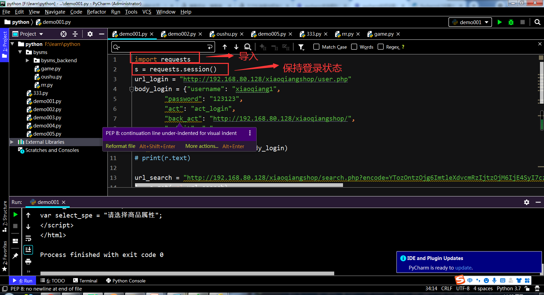Locate current file using Project panel crosshair icon

(x=64, y=34)
